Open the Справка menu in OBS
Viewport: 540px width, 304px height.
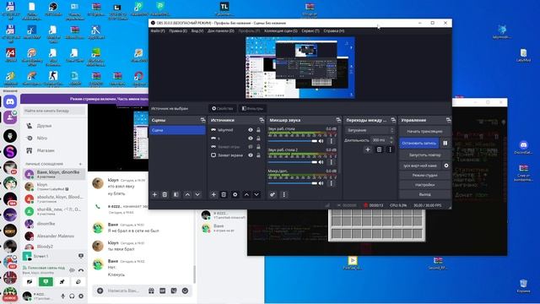[x=334, y=31]
